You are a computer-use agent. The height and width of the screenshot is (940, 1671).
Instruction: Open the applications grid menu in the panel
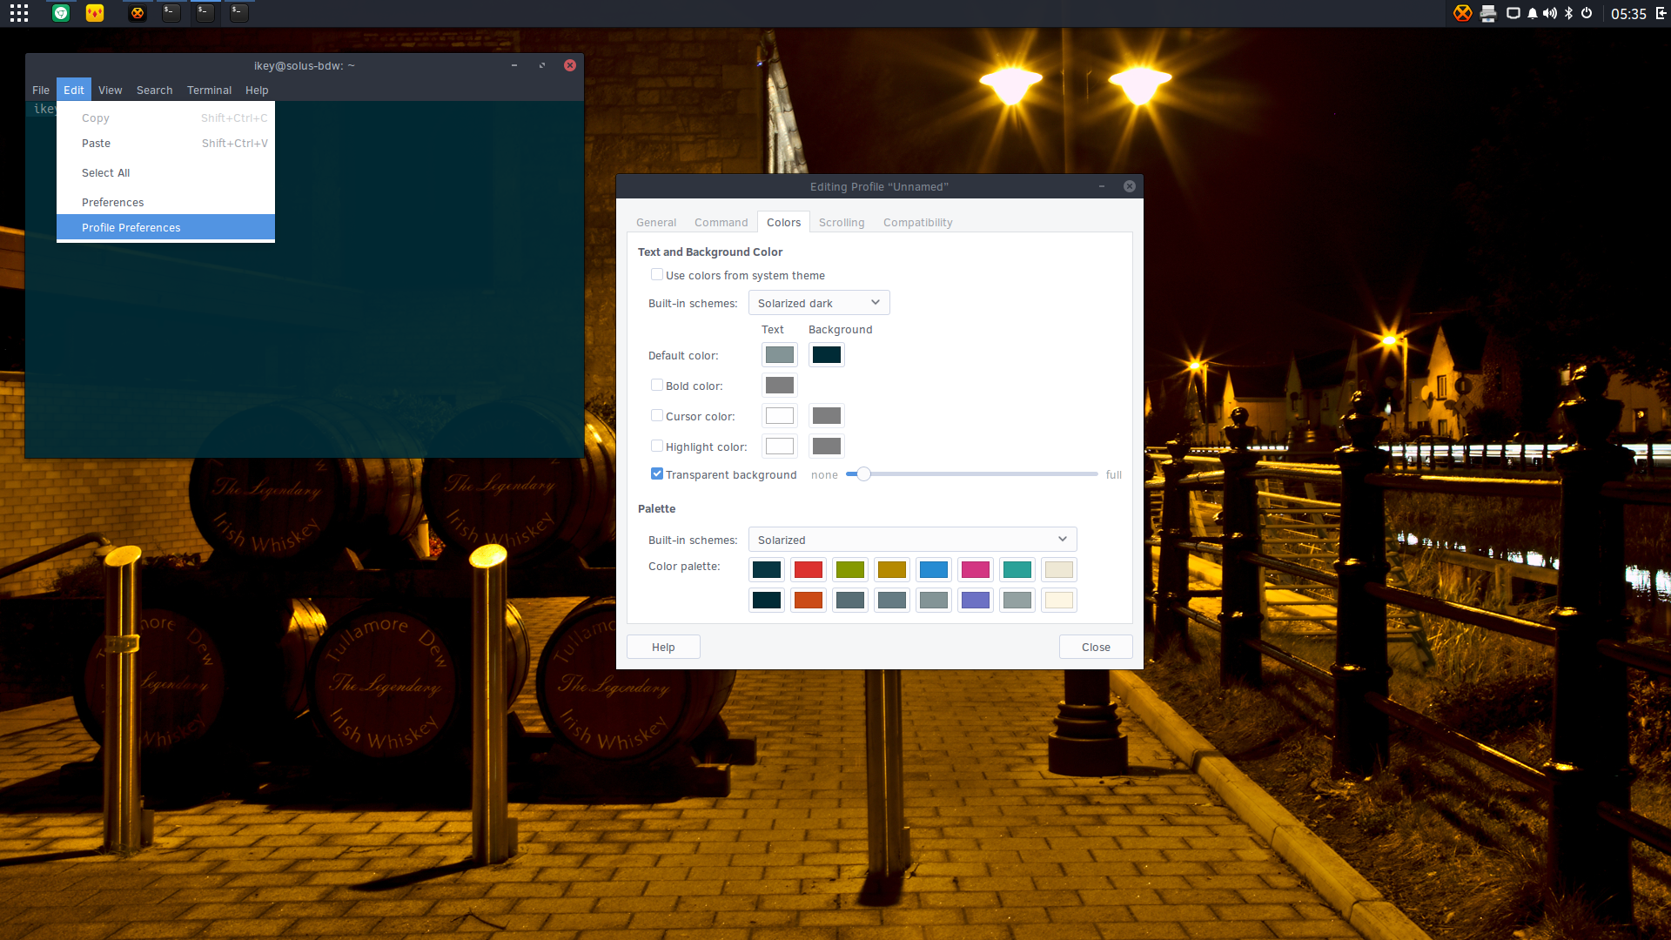coord(19,13)
